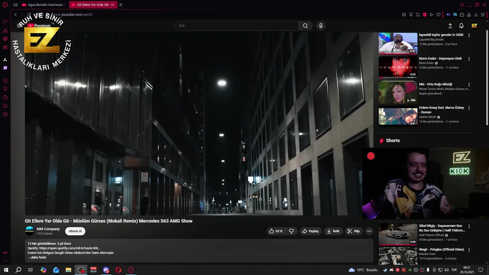
Task: Open Discord from the taskbar
Action: 106,270
